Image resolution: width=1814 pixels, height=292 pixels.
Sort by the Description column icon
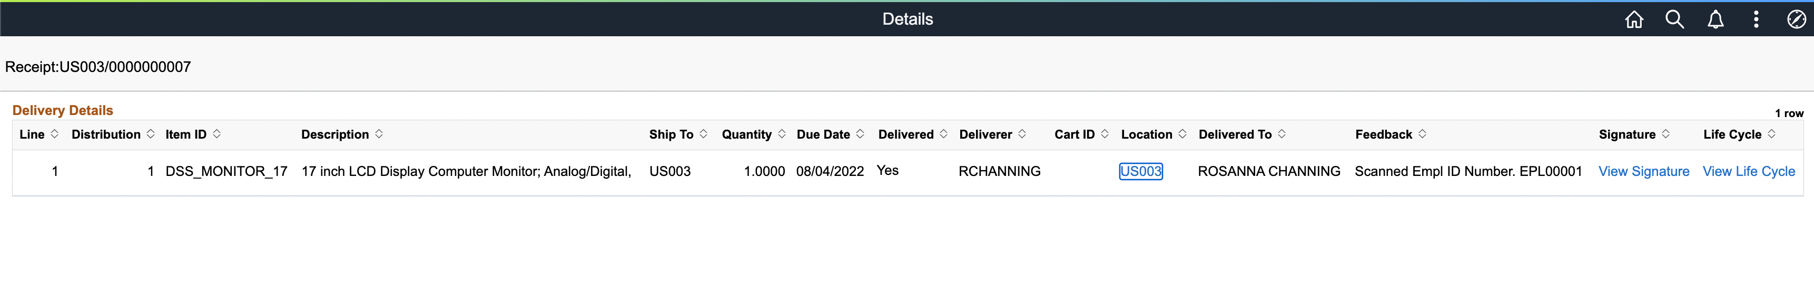click(379, 134)
